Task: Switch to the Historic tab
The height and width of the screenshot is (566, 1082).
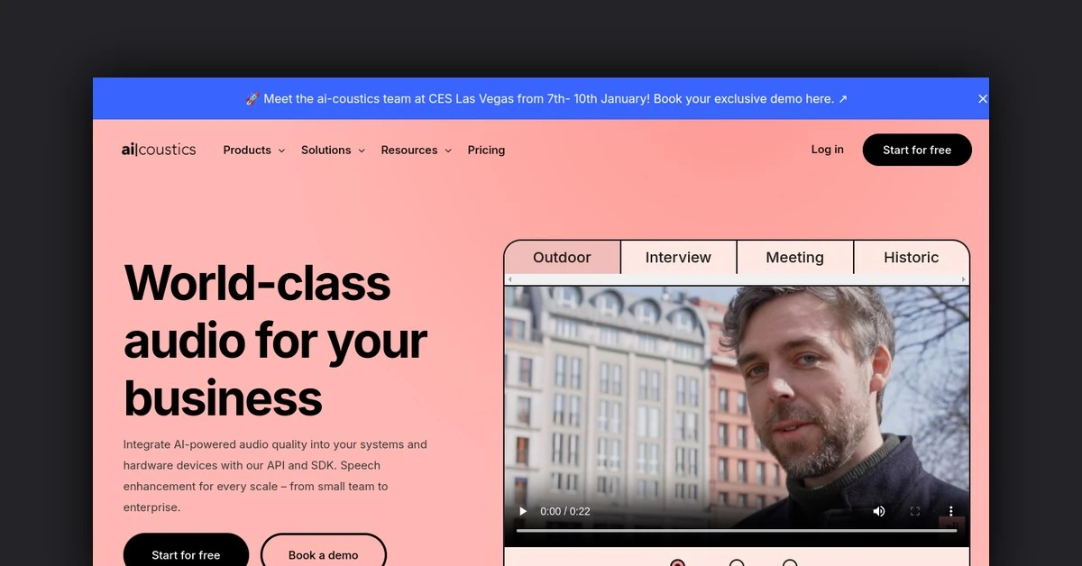Action: pyautogui.click(x=911, y=258)
